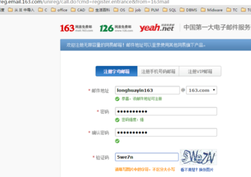Click the captcha image 5We7N

click(x=199, y=157)
